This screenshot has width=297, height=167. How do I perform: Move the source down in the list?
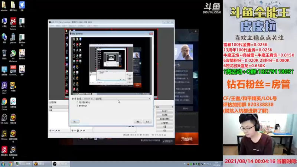click(x=84, y=131)
